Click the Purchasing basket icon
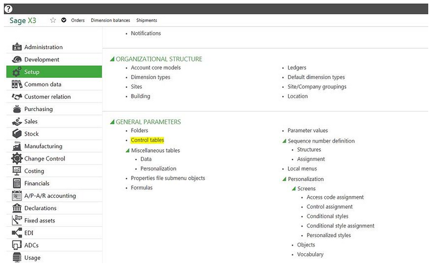 [16, 109]
